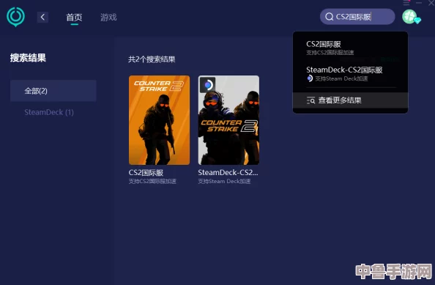The height and width of the screenshot is (285, 435).
Task: Click the SteamDeck-CS2... title under second cover
Action: (x=228, y=172)
